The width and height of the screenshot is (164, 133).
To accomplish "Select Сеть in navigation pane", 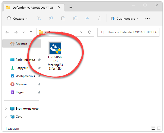I will pyautogui.click(x=16, y=117).
